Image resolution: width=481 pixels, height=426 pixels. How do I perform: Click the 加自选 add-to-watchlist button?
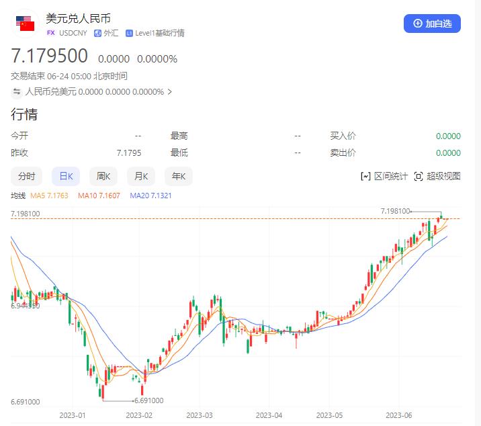pos(432,24)
